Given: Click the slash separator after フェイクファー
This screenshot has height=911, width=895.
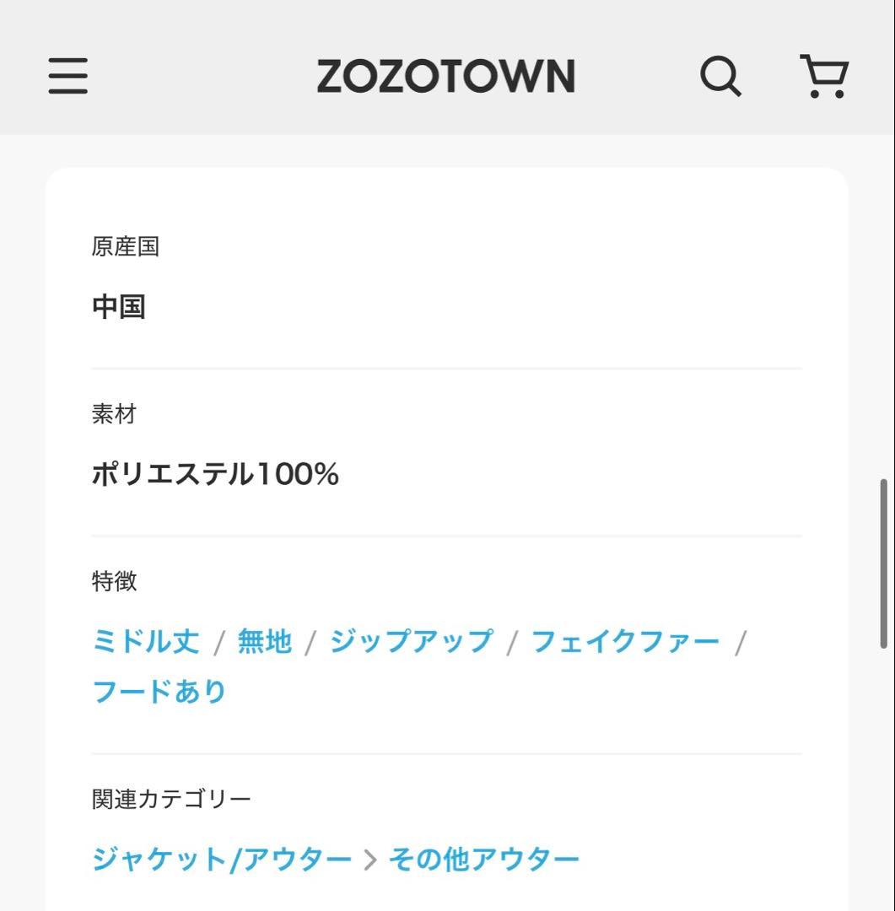Looking at the screenshot, I should pos(741,643).
